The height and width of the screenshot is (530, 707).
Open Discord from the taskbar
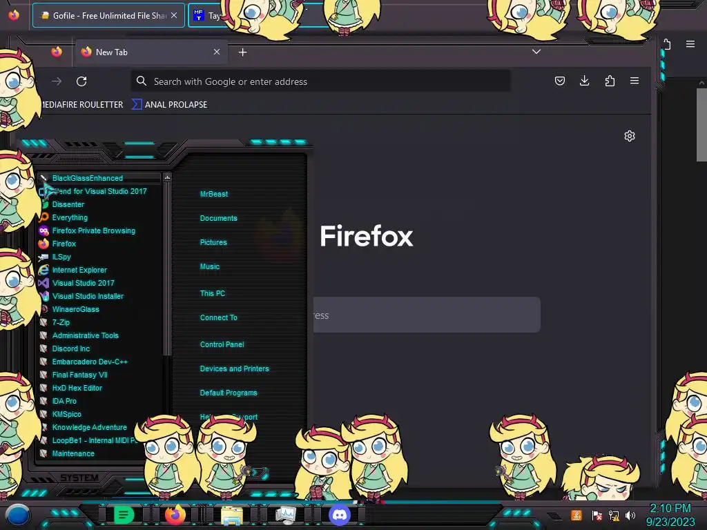pyautogui.click(x=340, y=515)
